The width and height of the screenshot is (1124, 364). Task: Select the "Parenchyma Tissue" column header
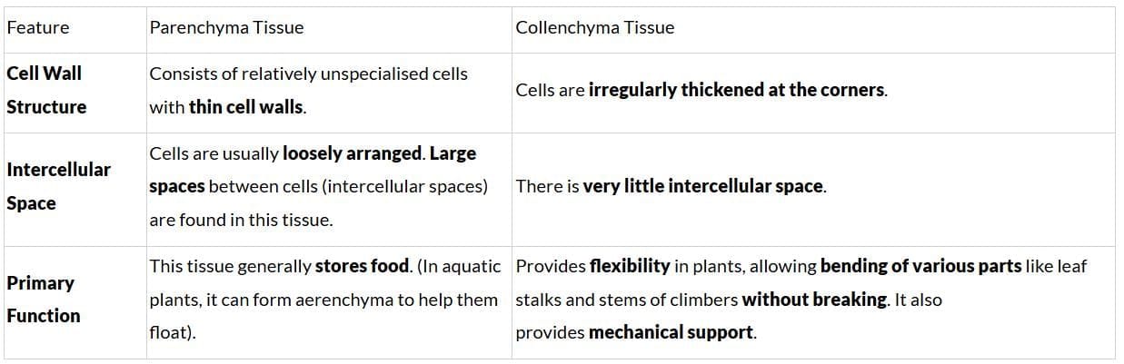[226, 27]
